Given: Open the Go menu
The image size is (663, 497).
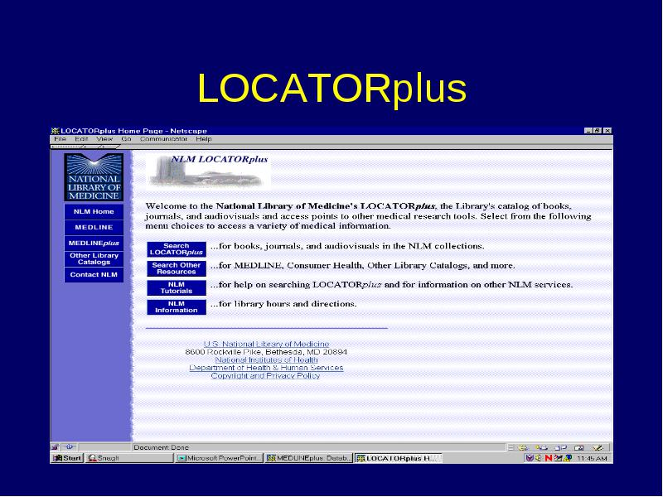Looking at the screenshot, I should pos(126,139).
